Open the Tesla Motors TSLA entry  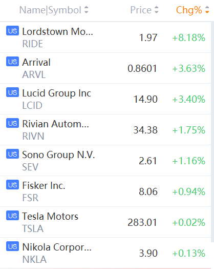click(105, 222)
